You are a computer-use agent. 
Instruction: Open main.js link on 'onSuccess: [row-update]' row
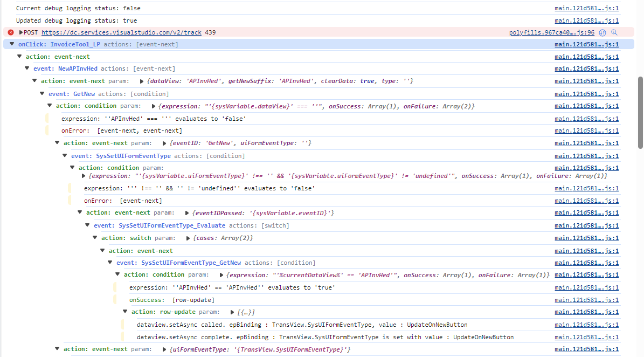(586, 300)
